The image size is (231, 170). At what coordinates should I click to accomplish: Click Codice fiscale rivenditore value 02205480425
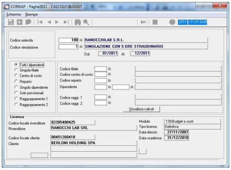(73, 122)
